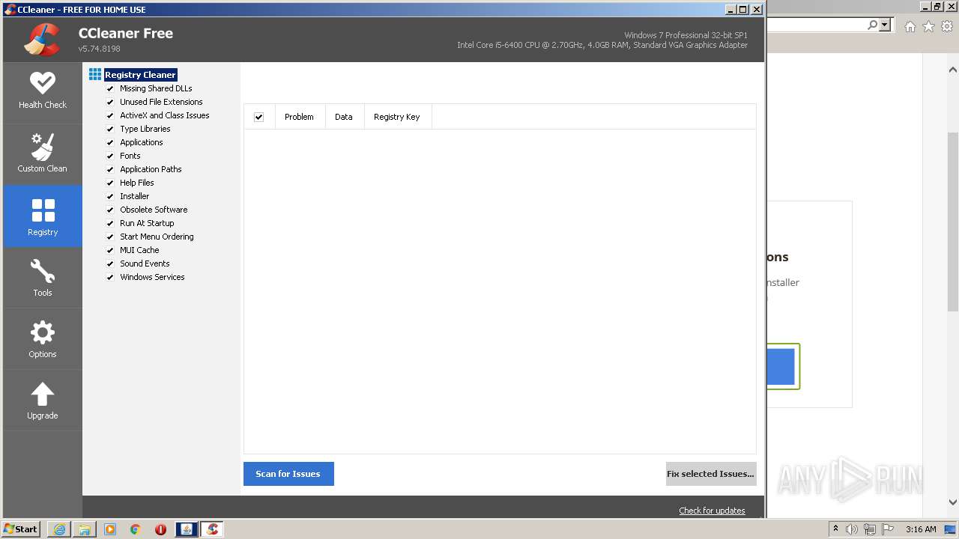Toggle Applications checkbox
This screenshot has width=959, height=539.
(110, 142)
